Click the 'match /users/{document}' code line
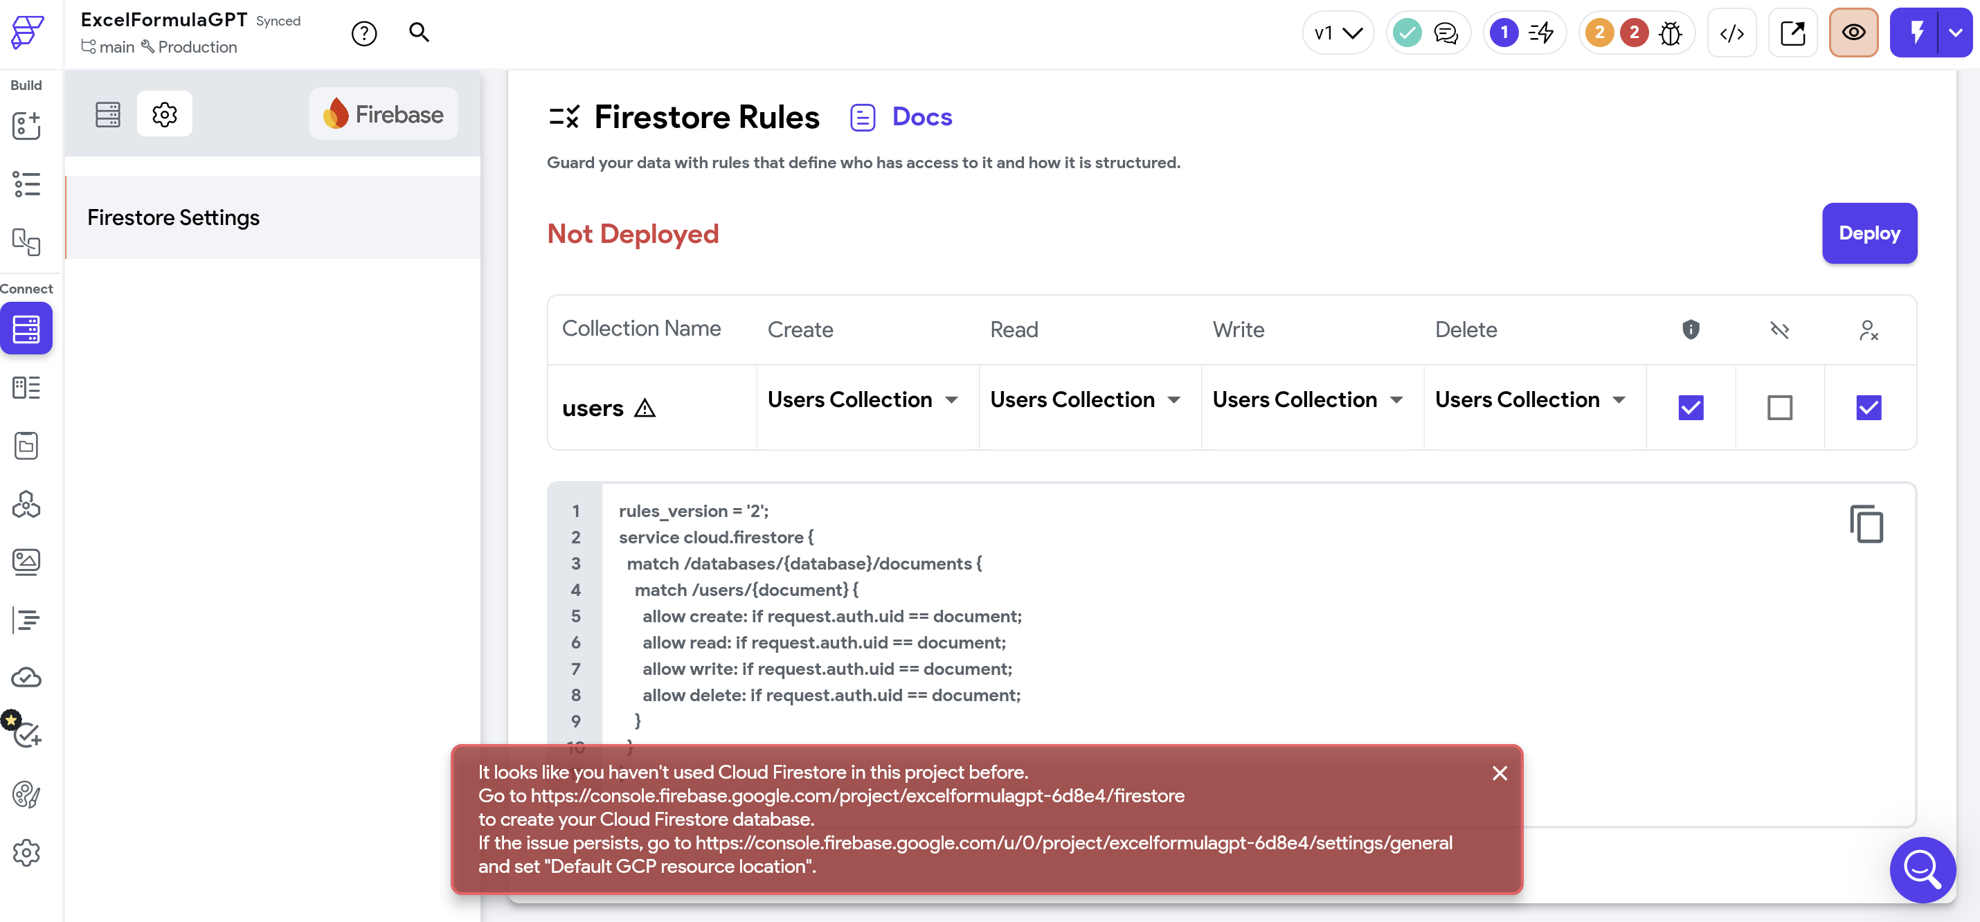The height and width of the screenshot is (922, 1980). (746, 590)
